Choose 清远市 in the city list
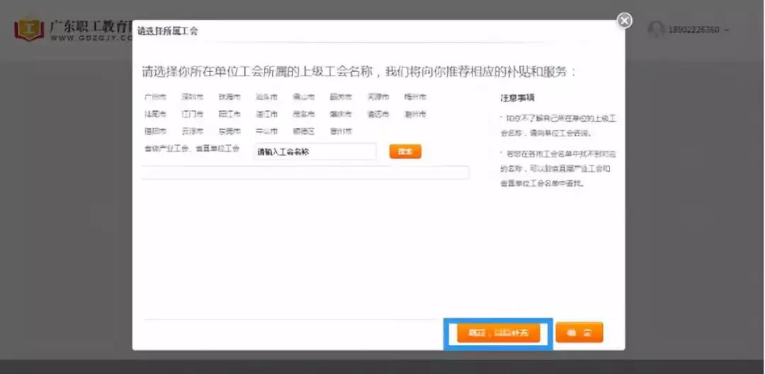The width and height of the screenshot is (765, 374). (378, 114)
